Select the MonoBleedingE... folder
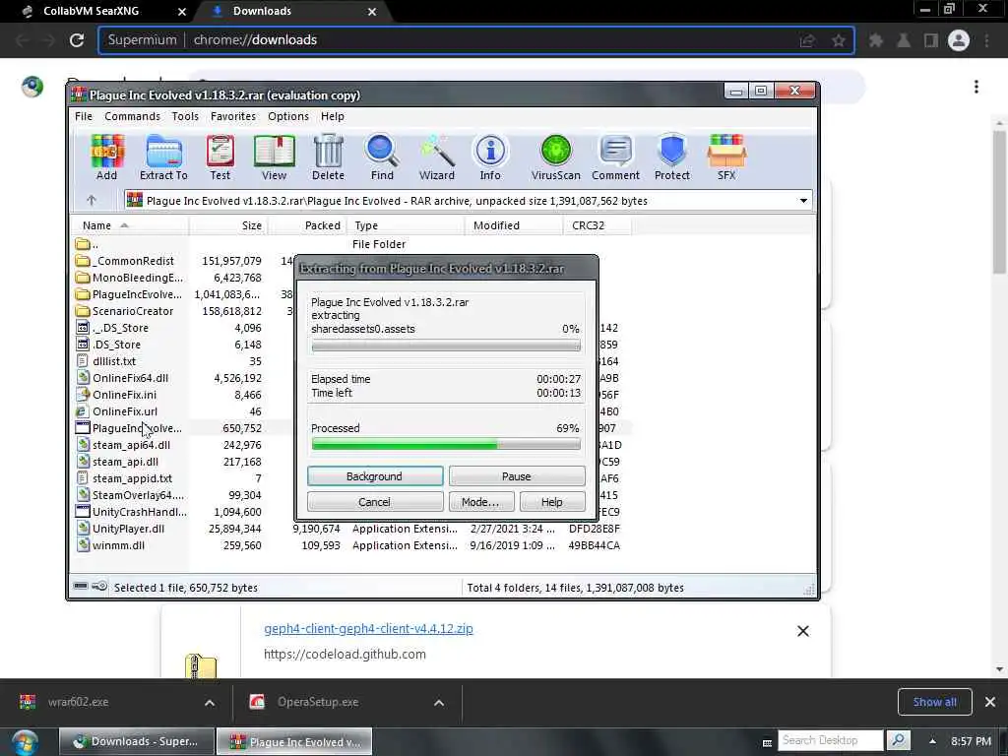The height and width of the screenshot is (756, 1008). pos(137,278)
